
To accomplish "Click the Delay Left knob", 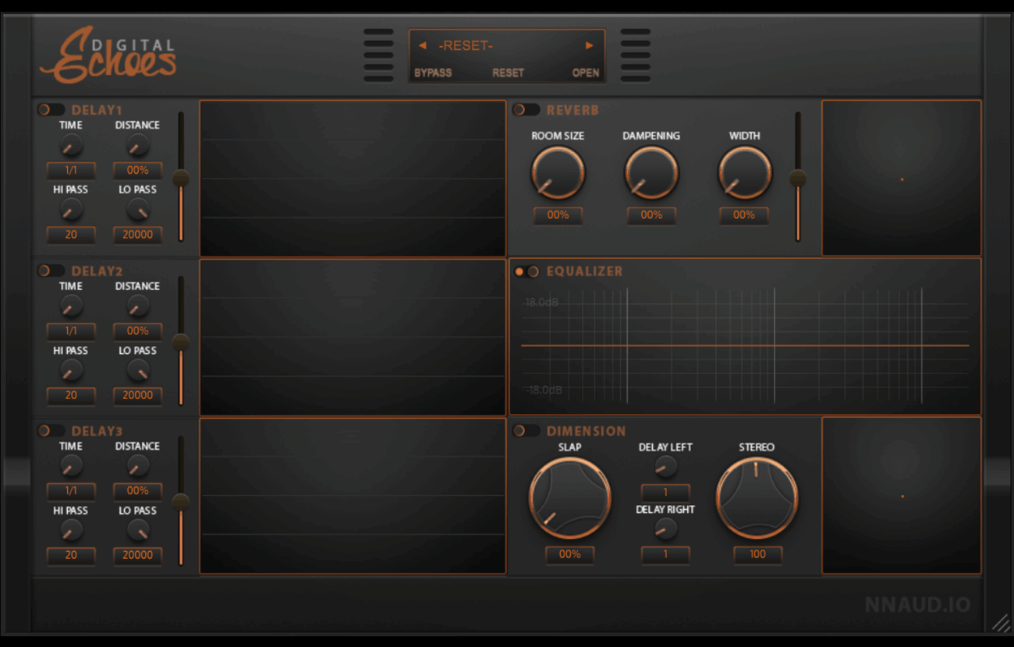I will [x=665, y=467].
